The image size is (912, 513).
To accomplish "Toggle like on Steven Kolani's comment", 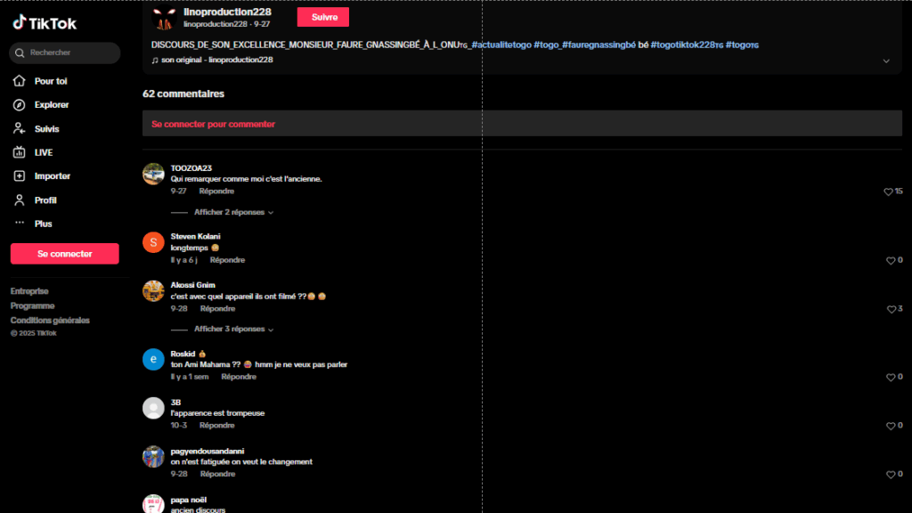I will [891, 260].
